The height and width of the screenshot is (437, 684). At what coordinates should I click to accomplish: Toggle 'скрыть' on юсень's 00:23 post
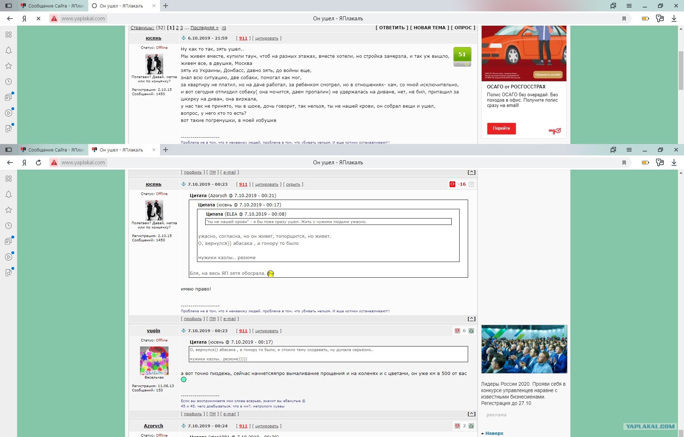293,184
